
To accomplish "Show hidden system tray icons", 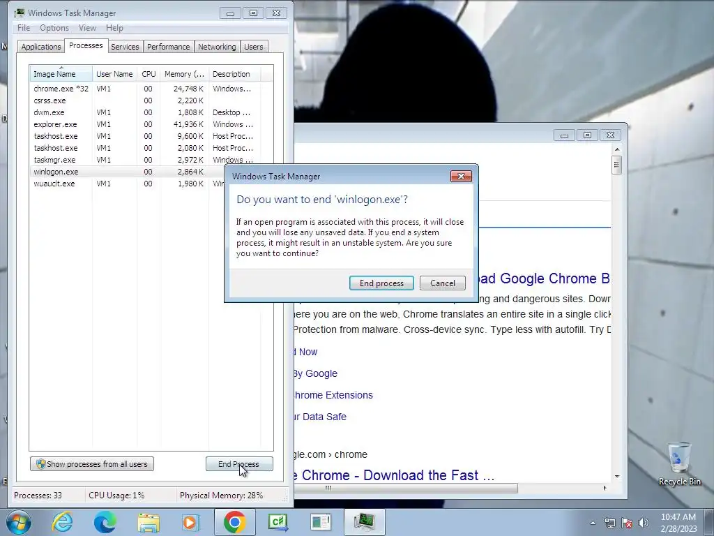I will [x=593, y=523].
